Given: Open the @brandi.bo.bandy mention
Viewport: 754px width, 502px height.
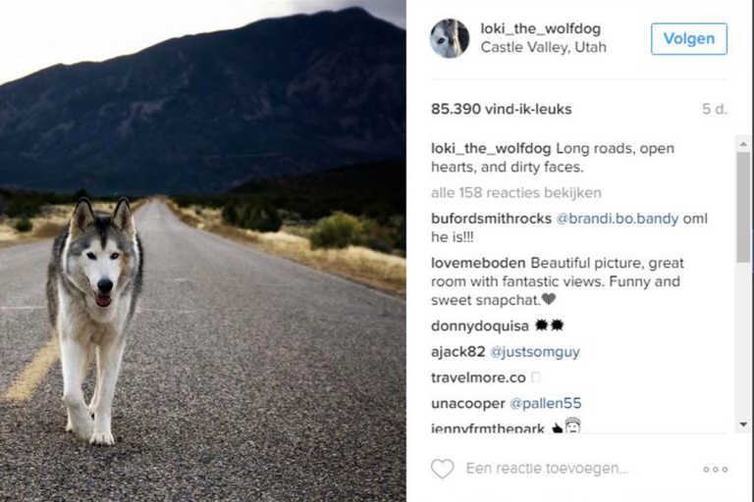Looking at the screenshot, I should (x=617, y=219).
